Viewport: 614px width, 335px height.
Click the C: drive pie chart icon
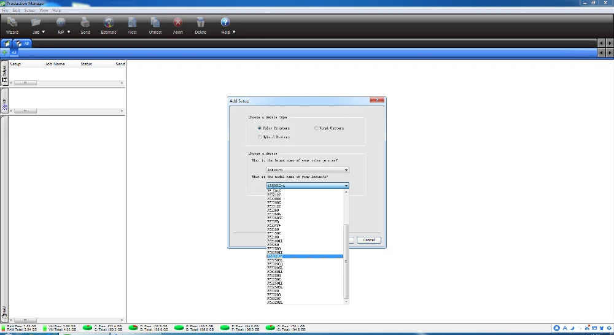point(87,328)
